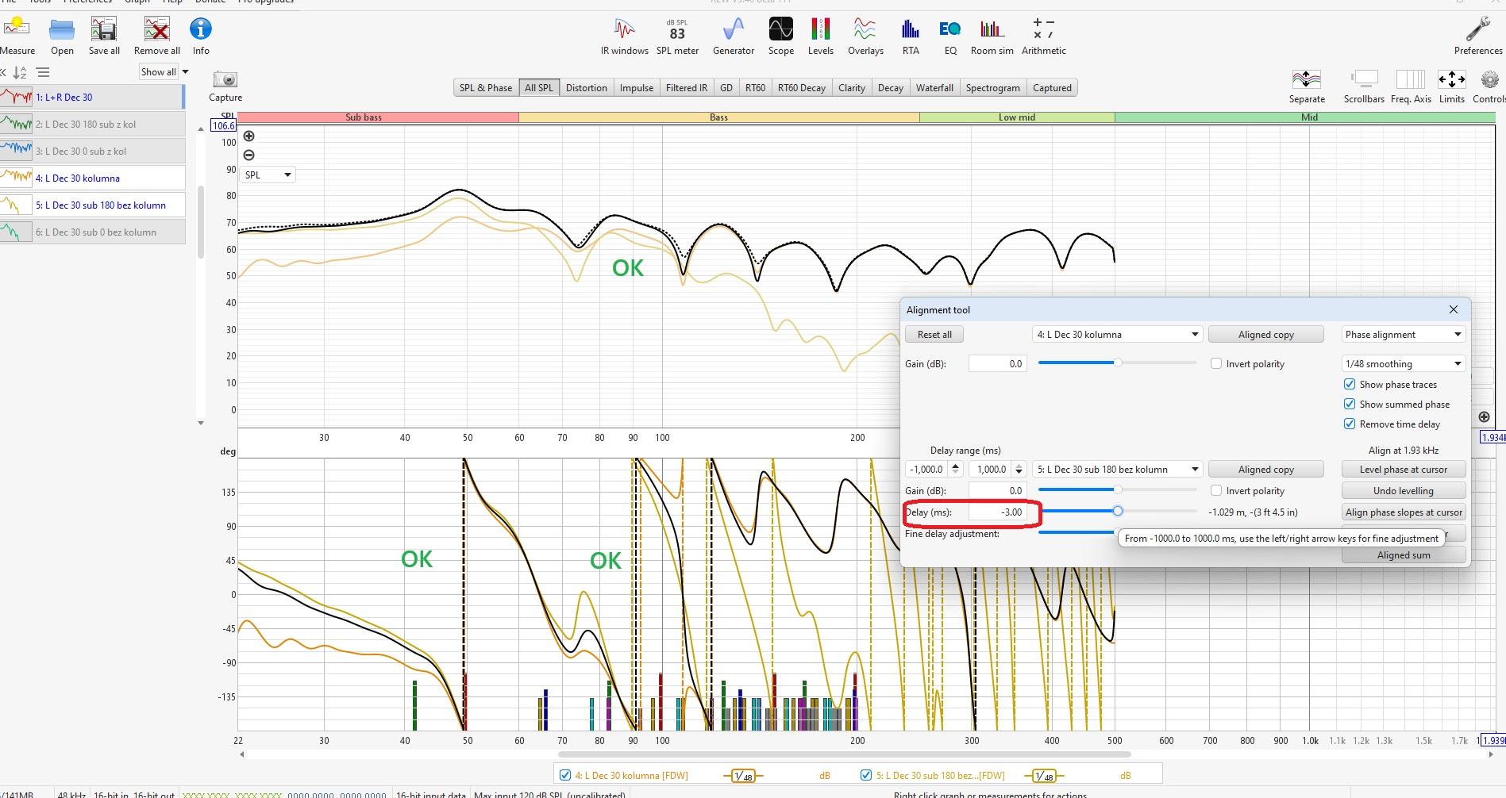Click the graph Limits icon
Viewport: 1506px width, 798px height.
tap(1451, 80)
